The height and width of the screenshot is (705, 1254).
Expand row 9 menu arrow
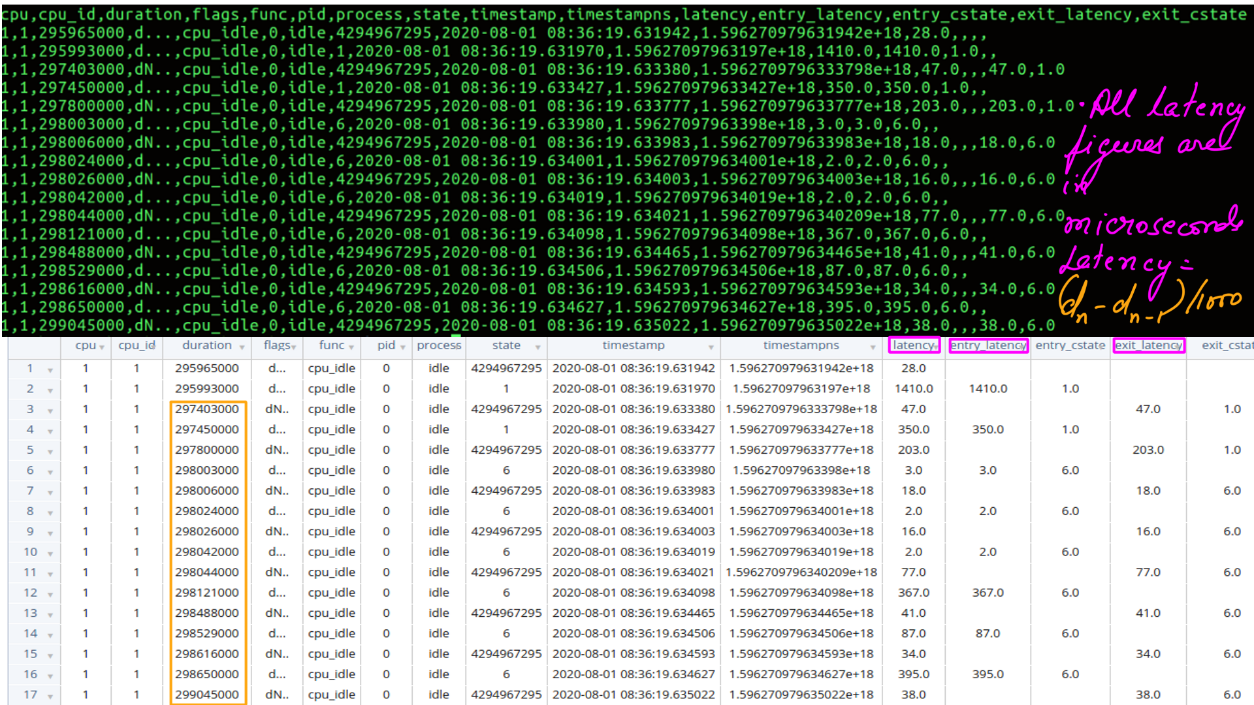50,533
